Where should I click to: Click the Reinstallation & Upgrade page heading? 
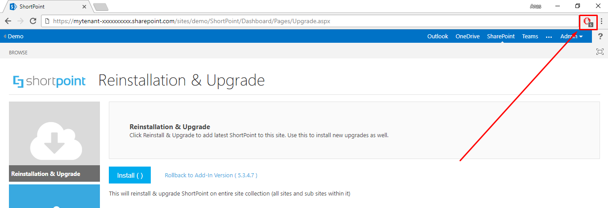(x=182, y=81)
